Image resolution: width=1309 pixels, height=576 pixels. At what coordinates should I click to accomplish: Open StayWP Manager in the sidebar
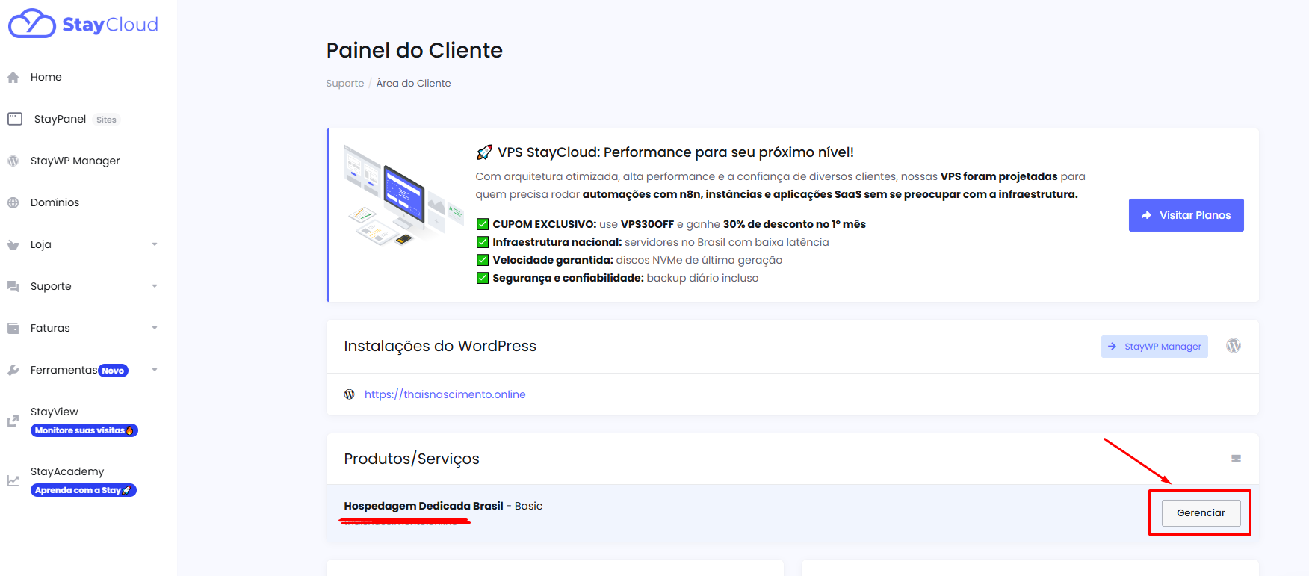(x=75, y=161)
